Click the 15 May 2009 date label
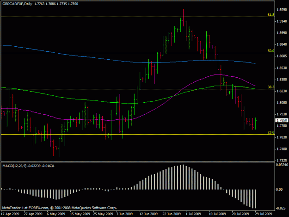Viewport: 289px width, 217px height. tap(80, 214)
